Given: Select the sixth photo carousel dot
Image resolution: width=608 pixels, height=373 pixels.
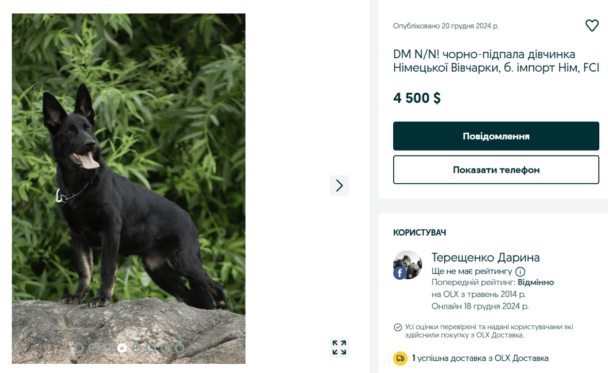Looking at the screenshot, I should click(151, 348).
